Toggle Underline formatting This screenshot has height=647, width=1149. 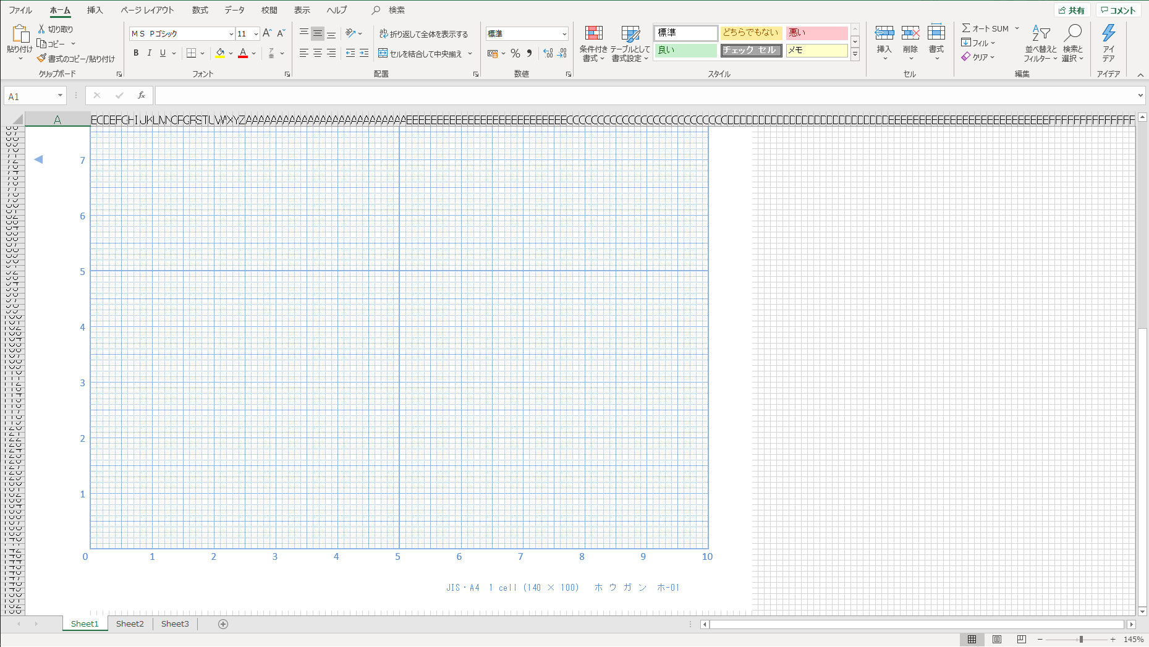pos(163,53)
